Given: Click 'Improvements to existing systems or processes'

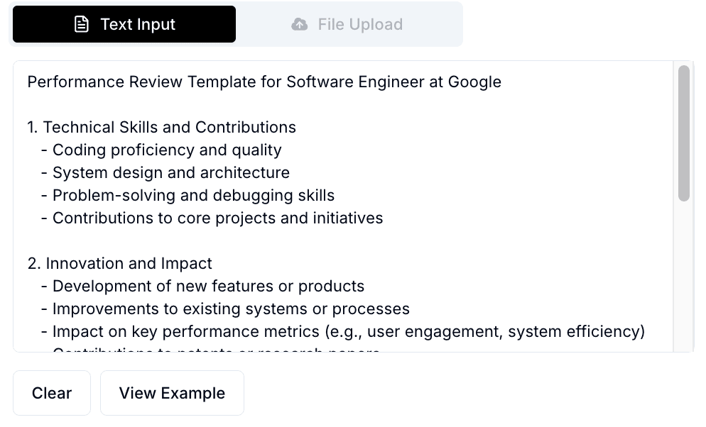Looking at the screenshot, I should click(230, 309).
